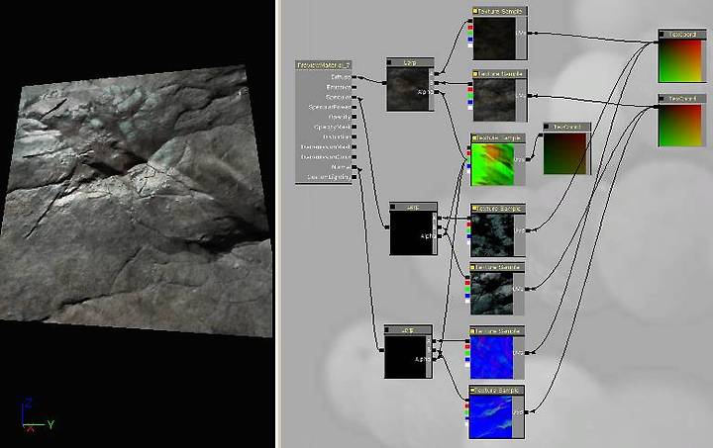Toggle preview square on the normal Lerp header
The height and width of the screenshot is (448, 713).
387,329
